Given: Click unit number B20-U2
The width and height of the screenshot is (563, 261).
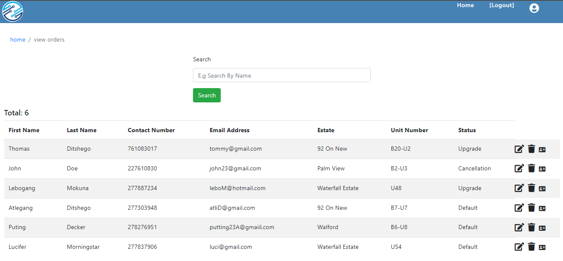Looking at the screenshot, I should (x=401, y=149).
